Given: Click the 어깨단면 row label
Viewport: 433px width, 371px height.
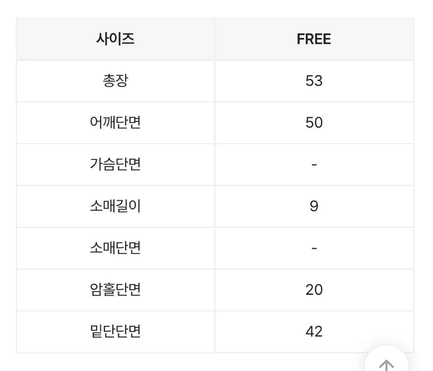Looking at the screenshot, I should [115, 123].
